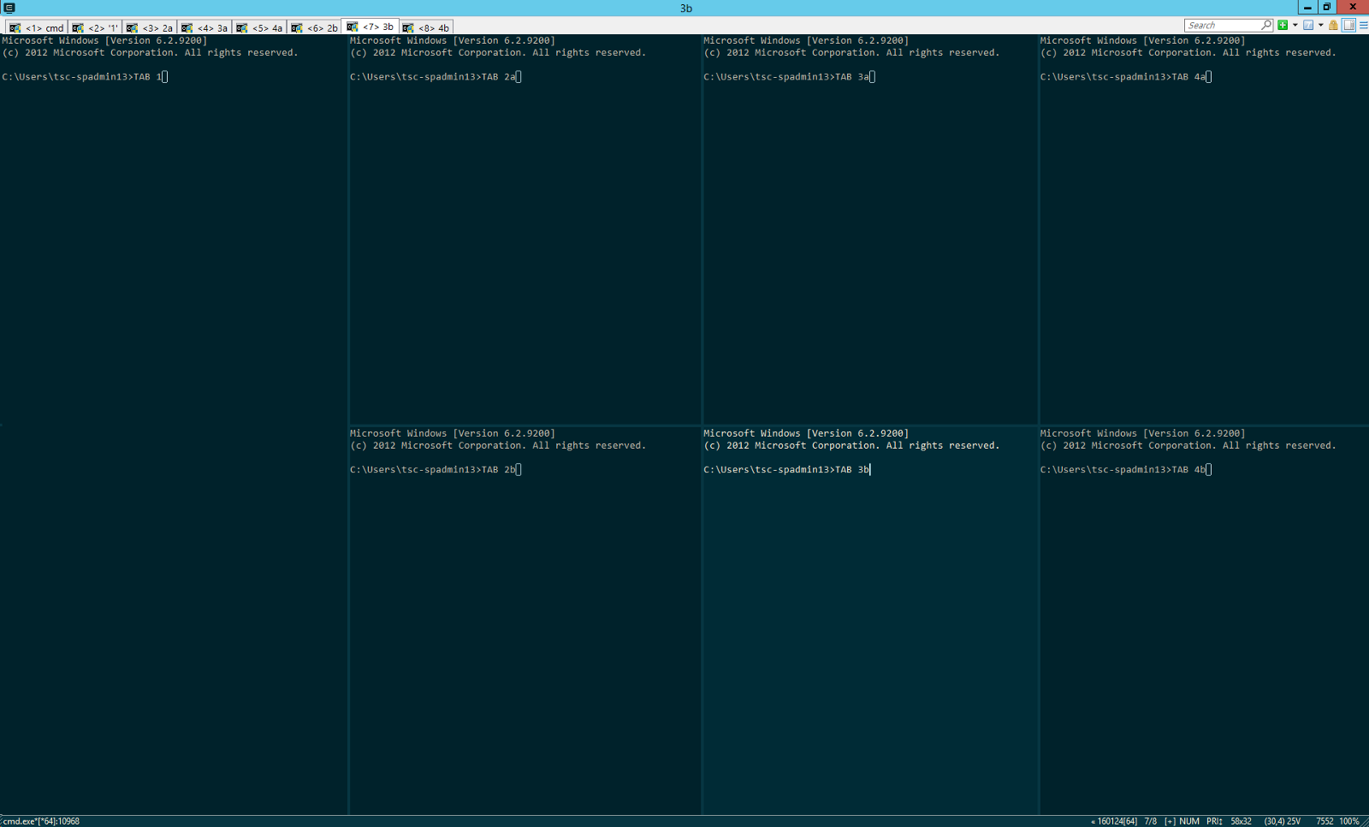Open ConEmu window icon in title bar

coord(9,8)
